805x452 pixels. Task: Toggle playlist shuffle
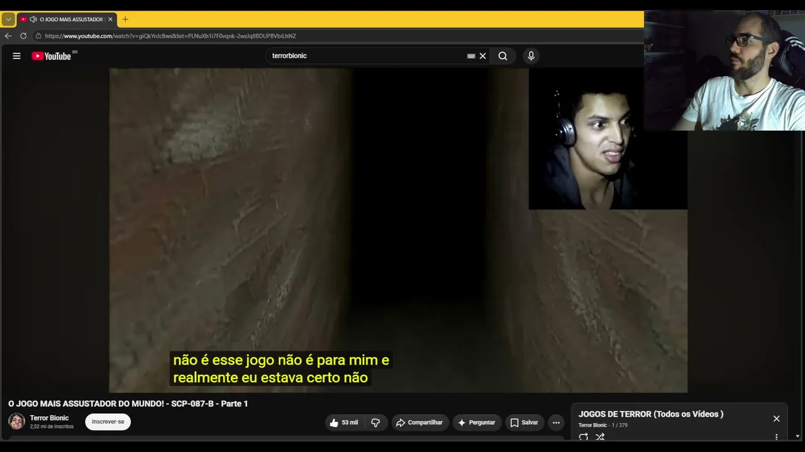coord(600,437)
